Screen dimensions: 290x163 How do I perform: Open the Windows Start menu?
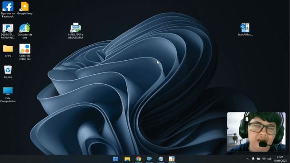pos(116,159)
